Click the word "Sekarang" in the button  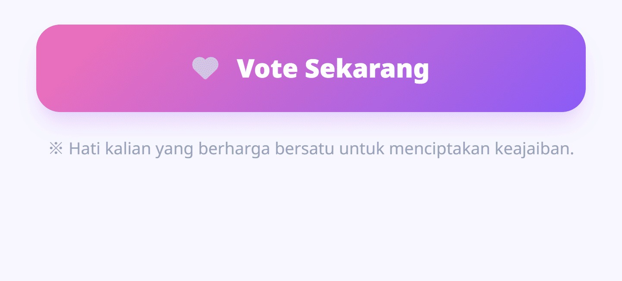click(367, 68)
